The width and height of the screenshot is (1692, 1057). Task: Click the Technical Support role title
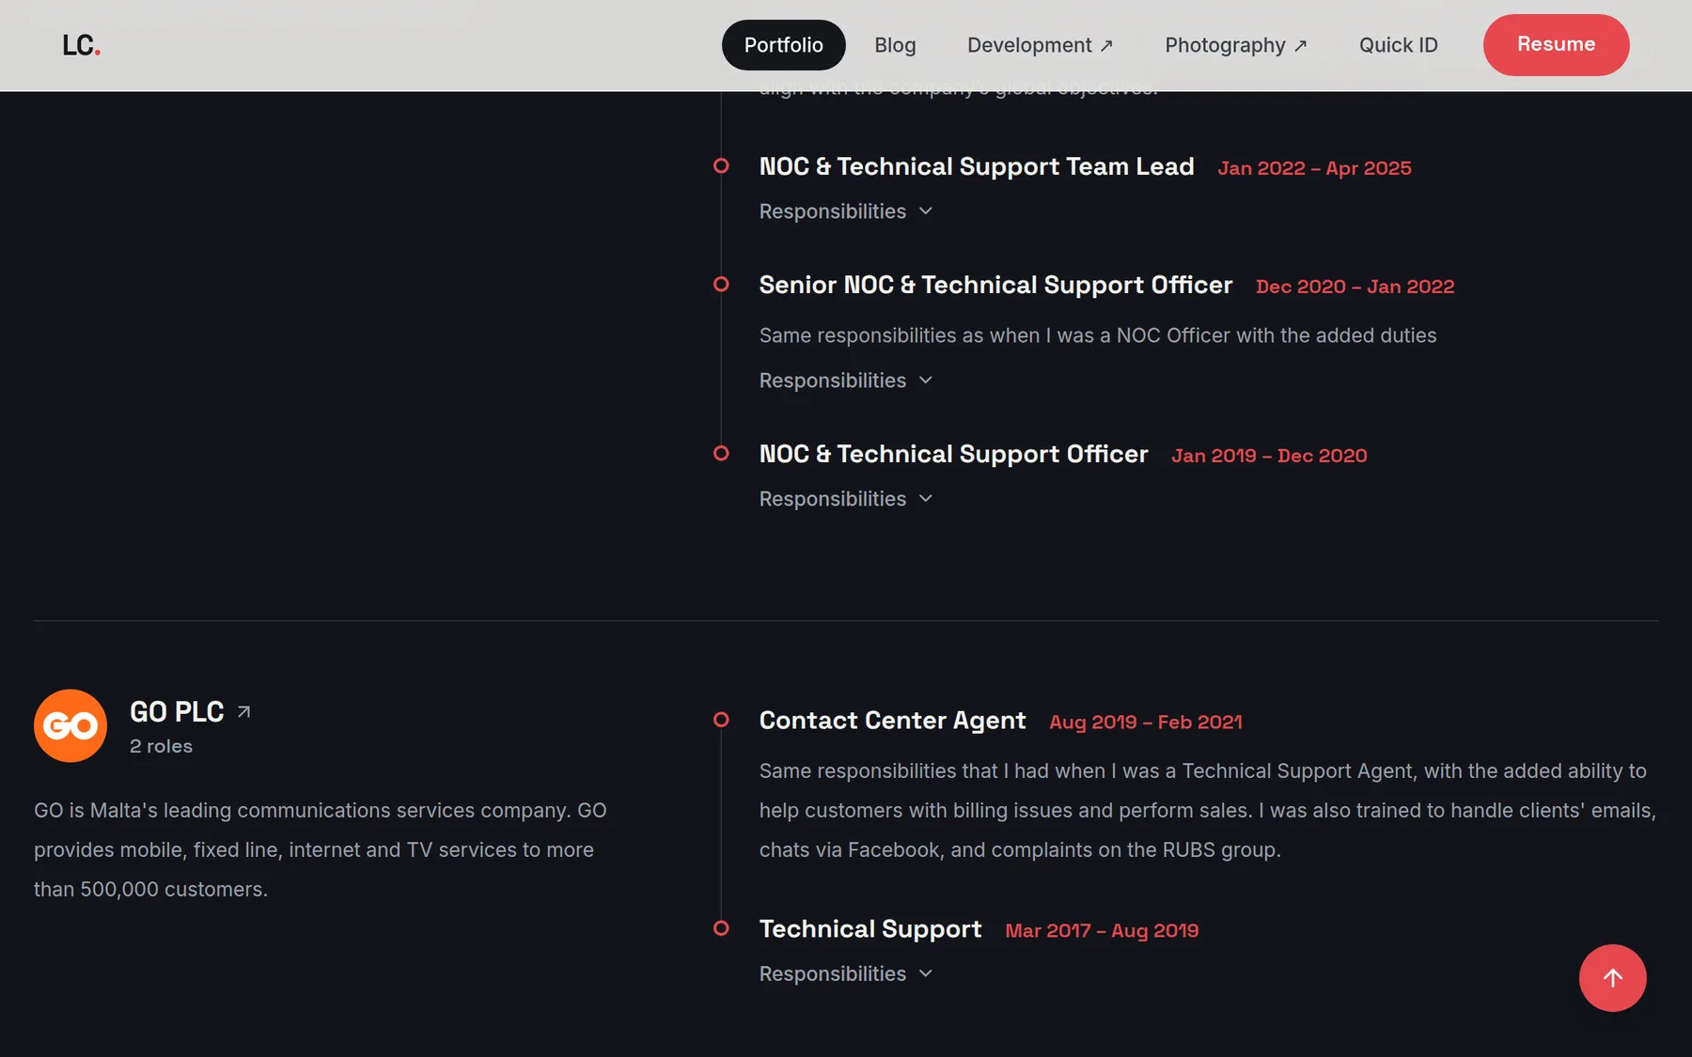pyautogui.click(x=870, y=929)
